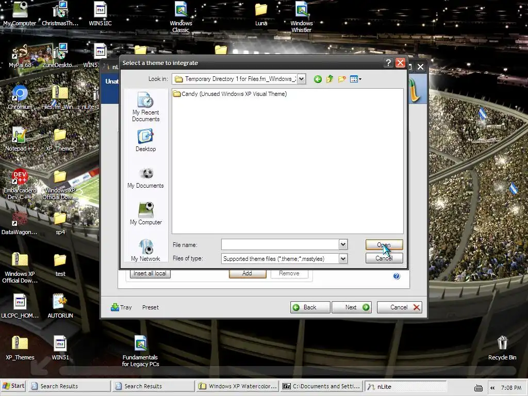
Task: Create a new folder in dialog
Action: coord(342,79)
